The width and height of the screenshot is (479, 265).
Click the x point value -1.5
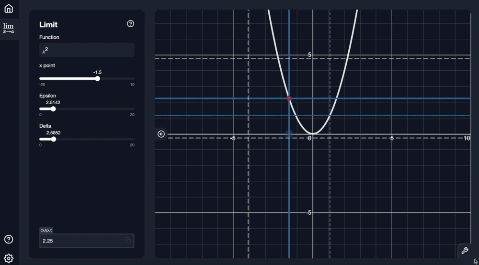tap(97, 72)
